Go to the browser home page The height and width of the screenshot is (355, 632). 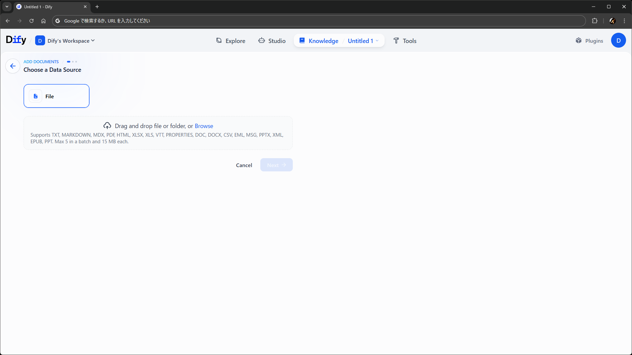coord(43,21)
